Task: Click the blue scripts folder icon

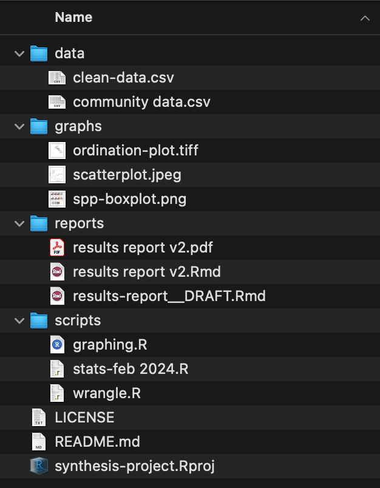Action: (x=39, y=320)
